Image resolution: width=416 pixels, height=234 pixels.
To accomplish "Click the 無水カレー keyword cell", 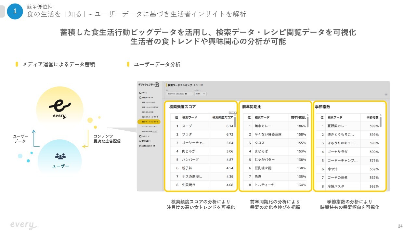I will point(263,126).
